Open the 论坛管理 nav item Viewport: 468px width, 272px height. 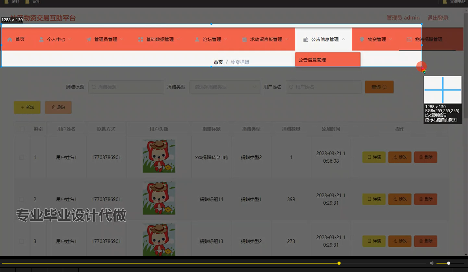point(211,39)
